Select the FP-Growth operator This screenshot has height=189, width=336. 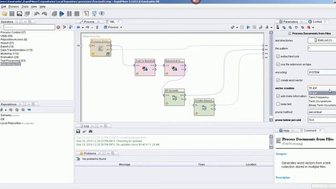[x=174, y=97]
